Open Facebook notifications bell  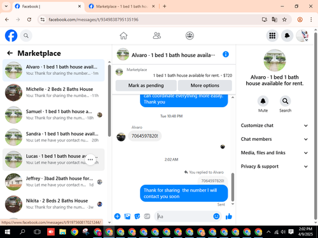click(287, 36)
